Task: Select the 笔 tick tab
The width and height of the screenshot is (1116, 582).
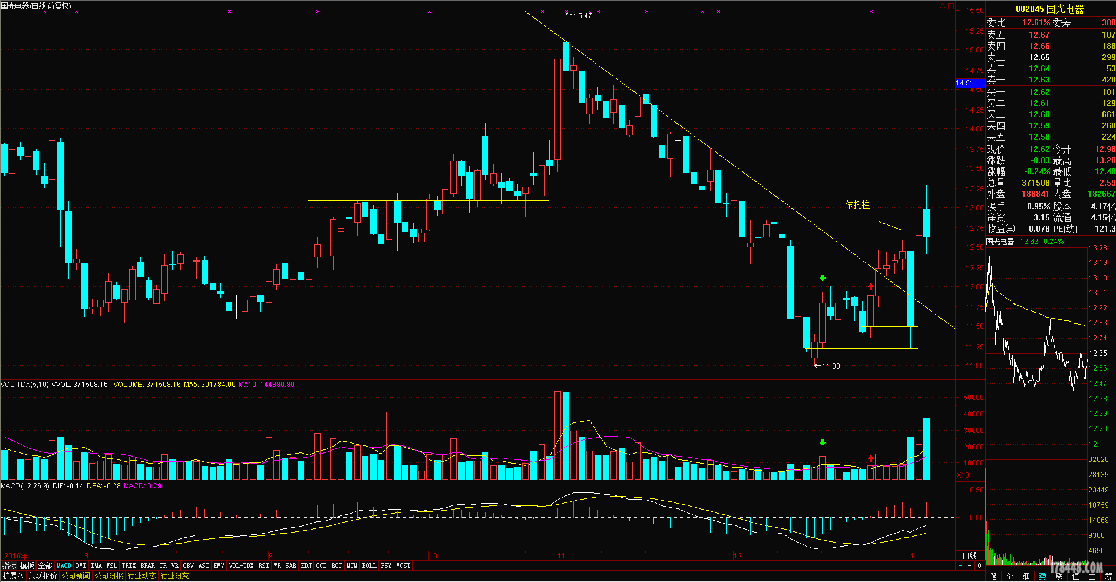Action: (993, 576)
